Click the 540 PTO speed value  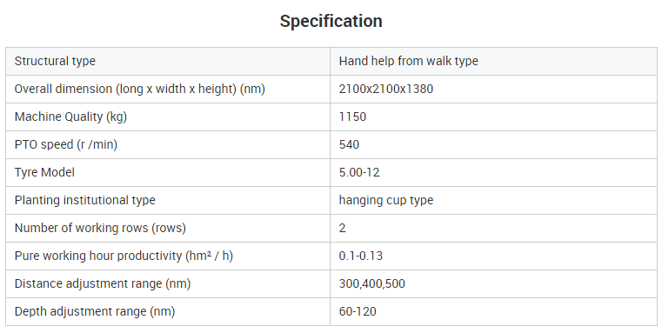(x=349, y=145)
